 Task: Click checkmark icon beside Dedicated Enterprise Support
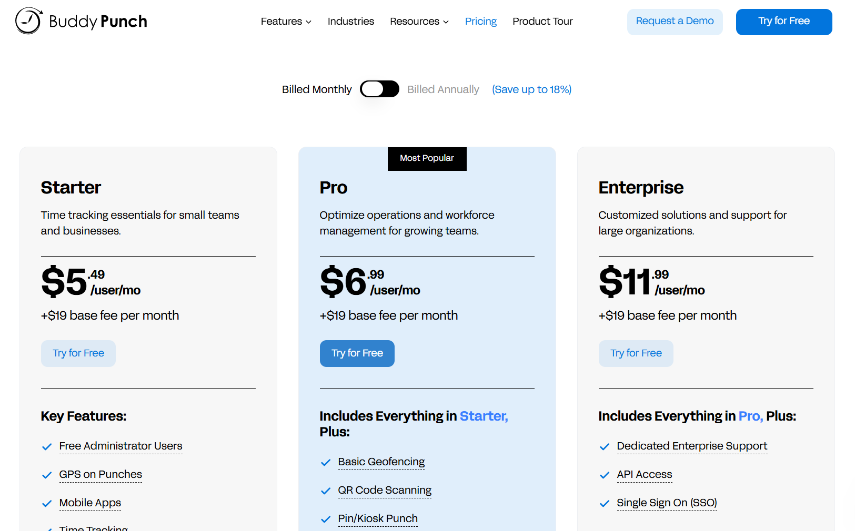[x=605, y=447]
